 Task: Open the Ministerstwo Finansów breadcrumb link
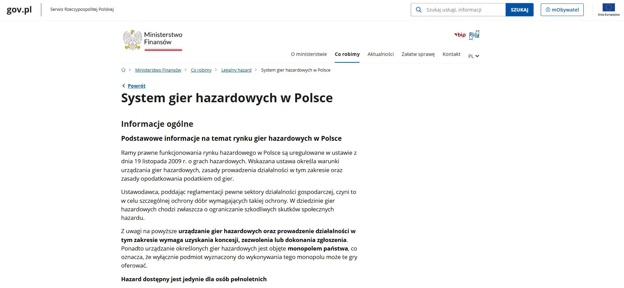point(158,70)
